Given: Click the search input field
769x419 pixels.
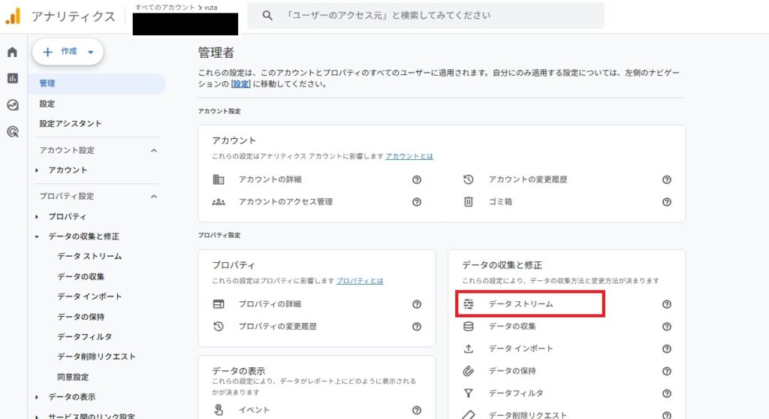Looking at the screenshot, I should point(426,16).
